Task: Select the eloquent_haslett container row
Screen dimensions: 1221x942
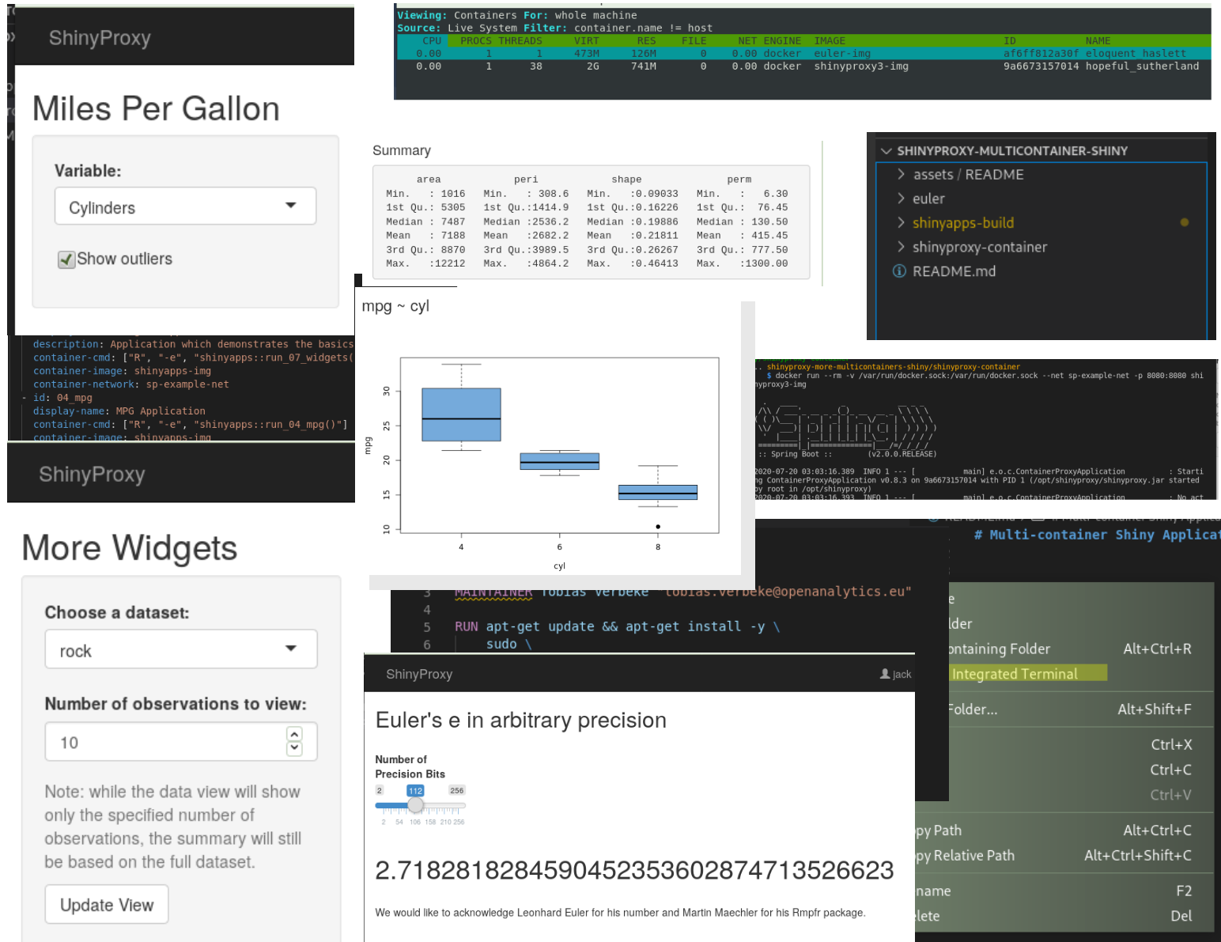Action: pyautogui.click(x=803, y=54)
